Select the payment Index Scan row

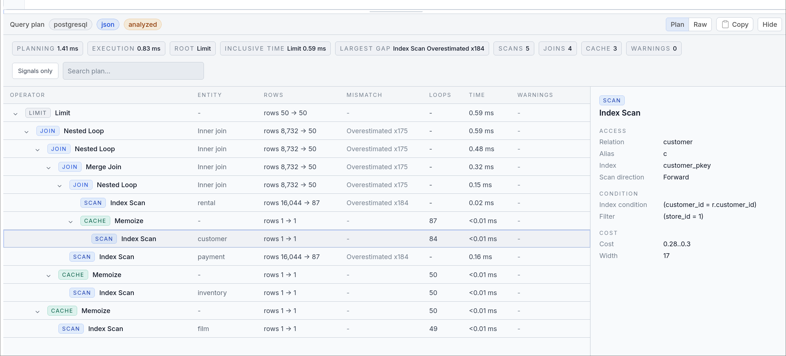[297, 257]
